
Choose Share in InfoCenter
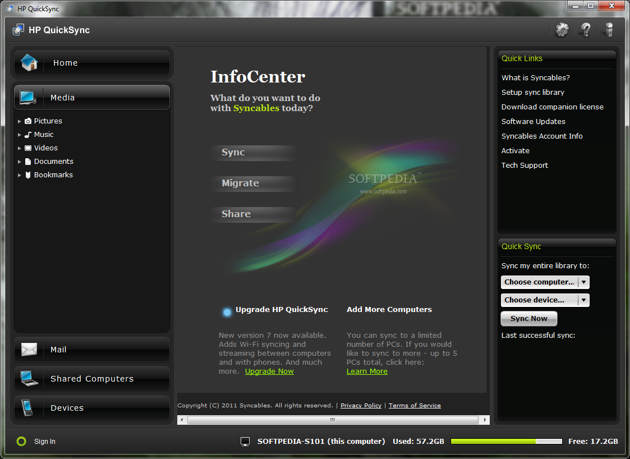coord(253,214)
